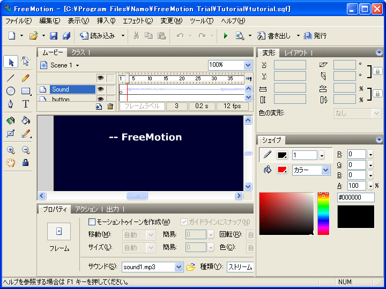Switch to the レイアウト tab
This screenshot has height=289, width=386.
296,53
